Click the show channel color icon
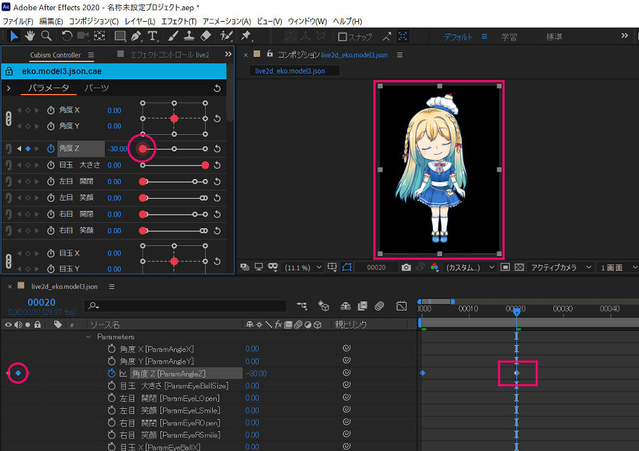 click(x=435, y=267)
